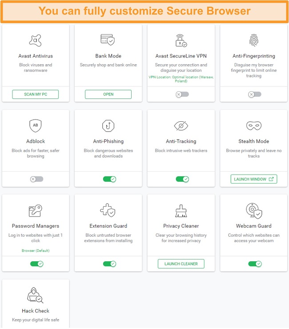The height and width of the screenshot is (329, 289).
Task: Click the Webcam Guard camera icon
Action: tap(254, 211)
